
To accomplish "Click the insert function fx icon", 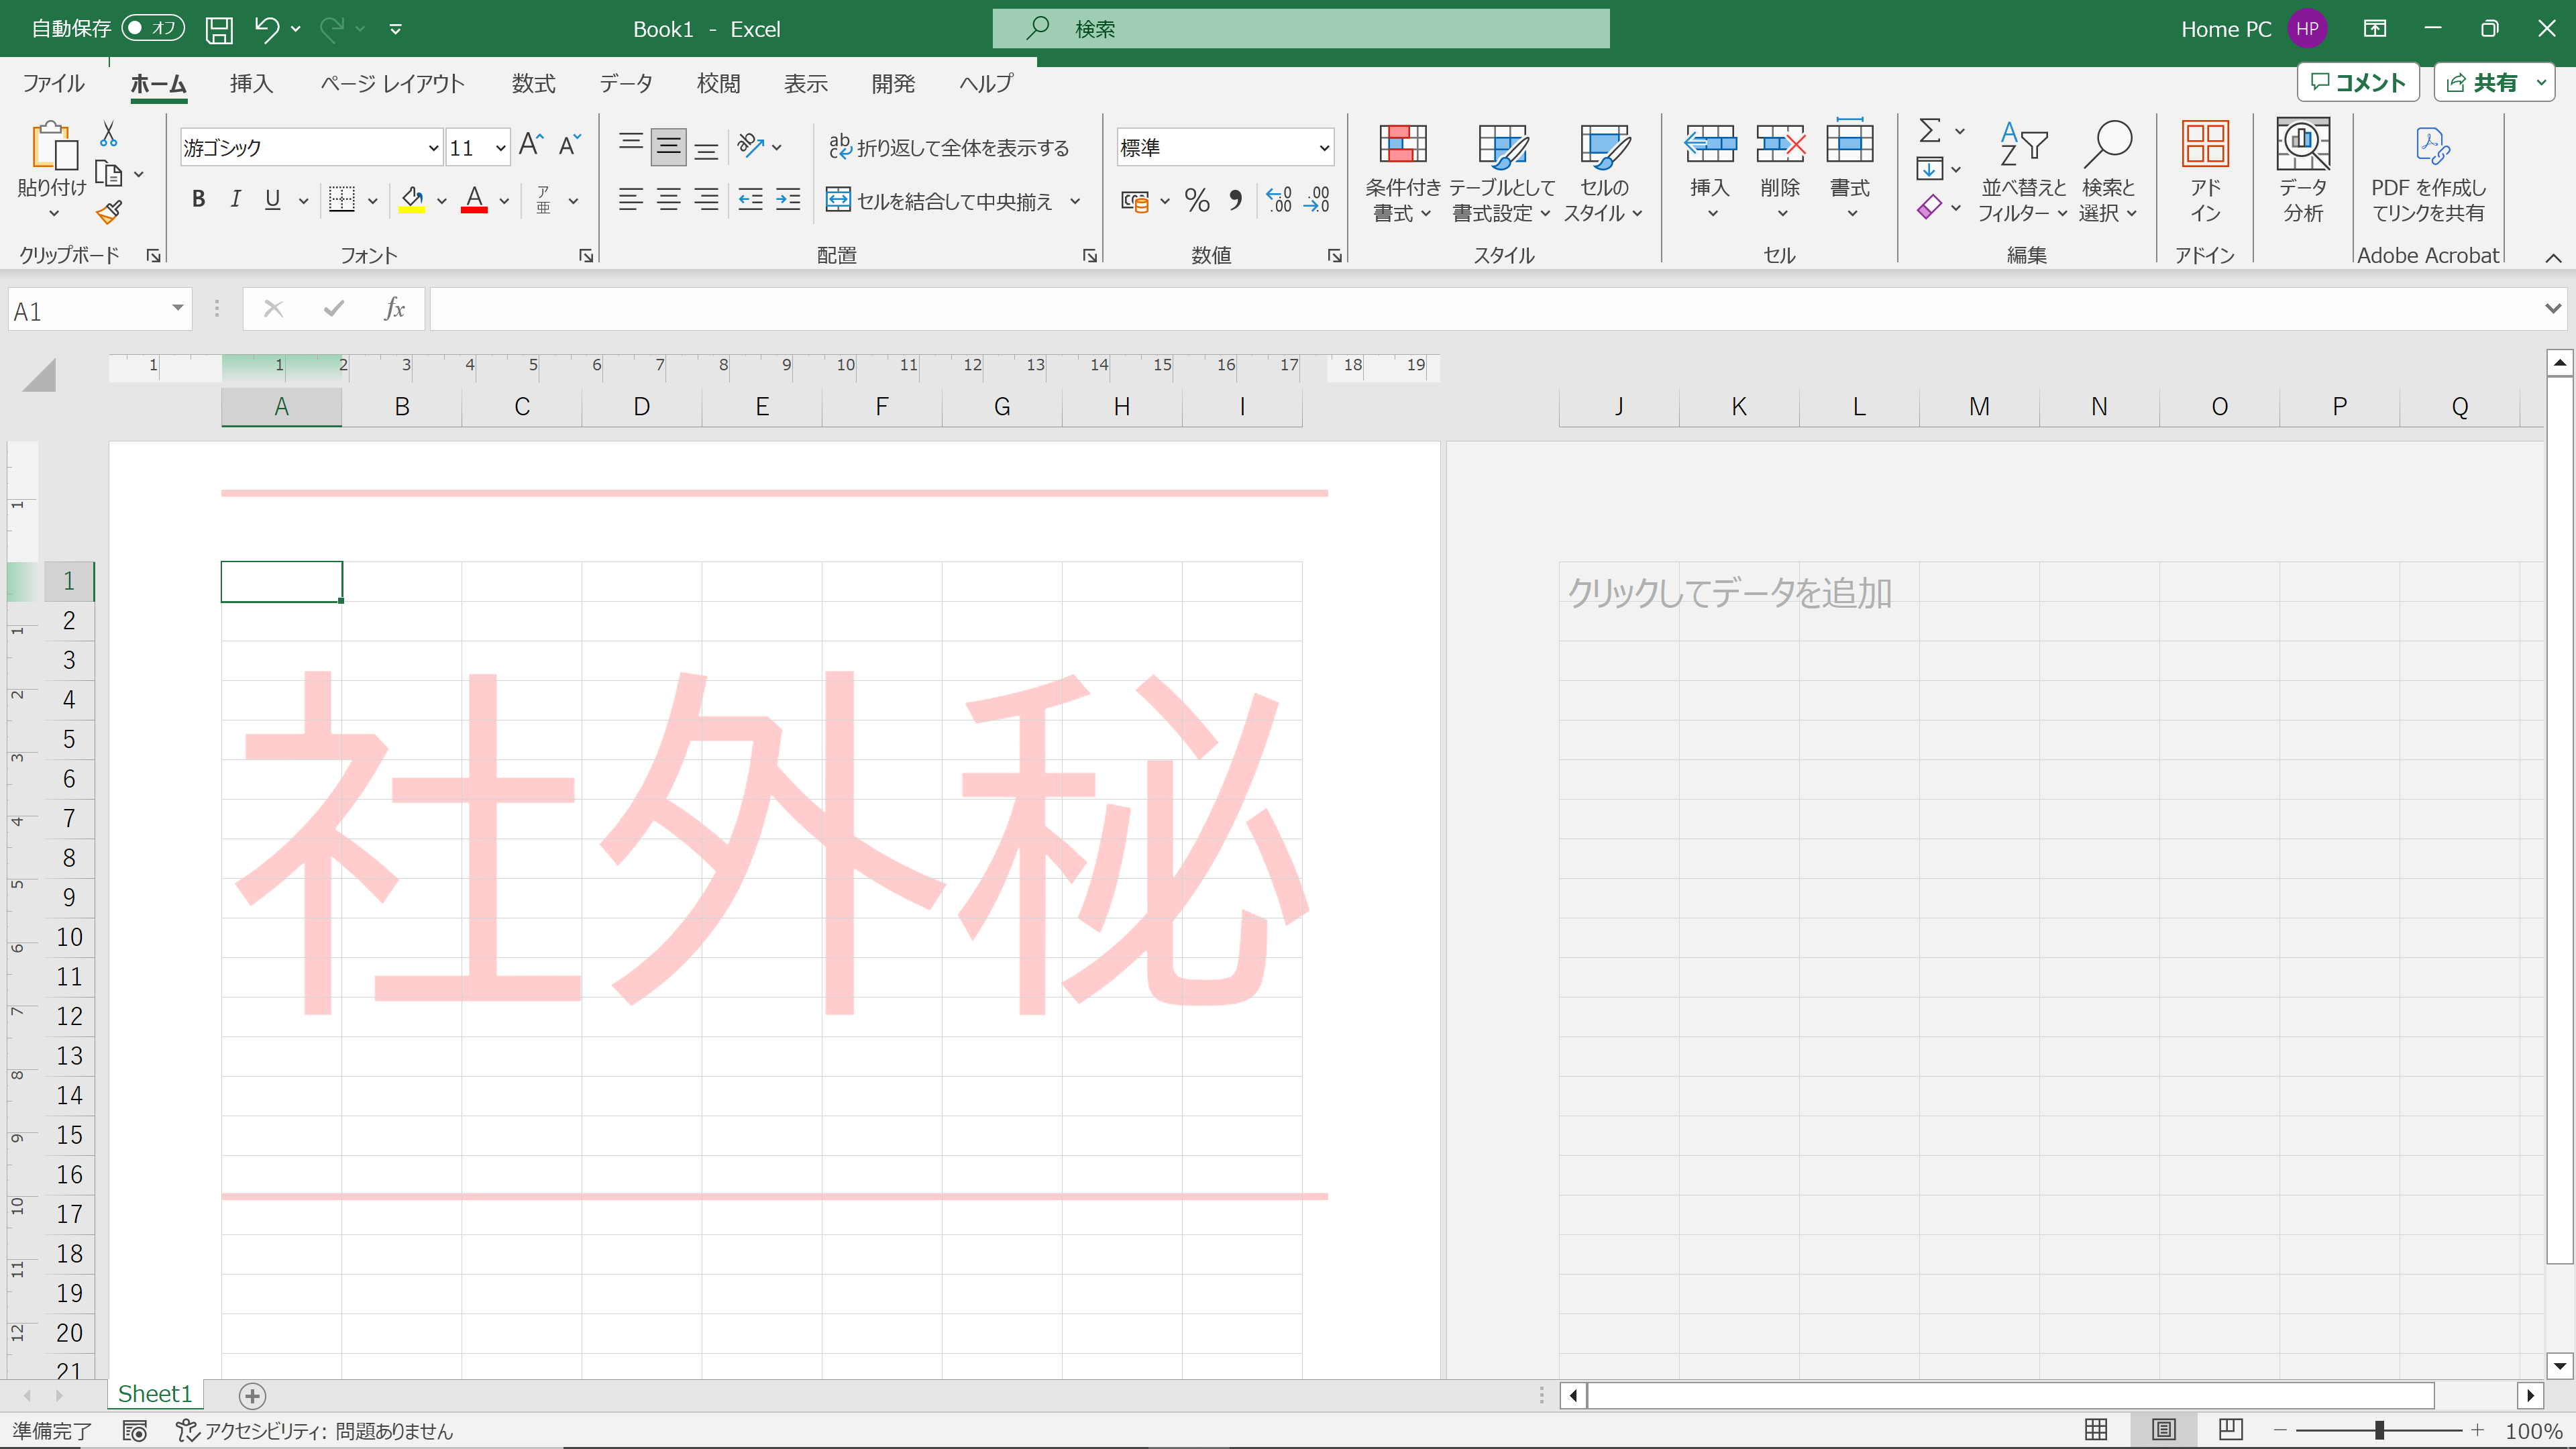I will (x=395, y=309).
